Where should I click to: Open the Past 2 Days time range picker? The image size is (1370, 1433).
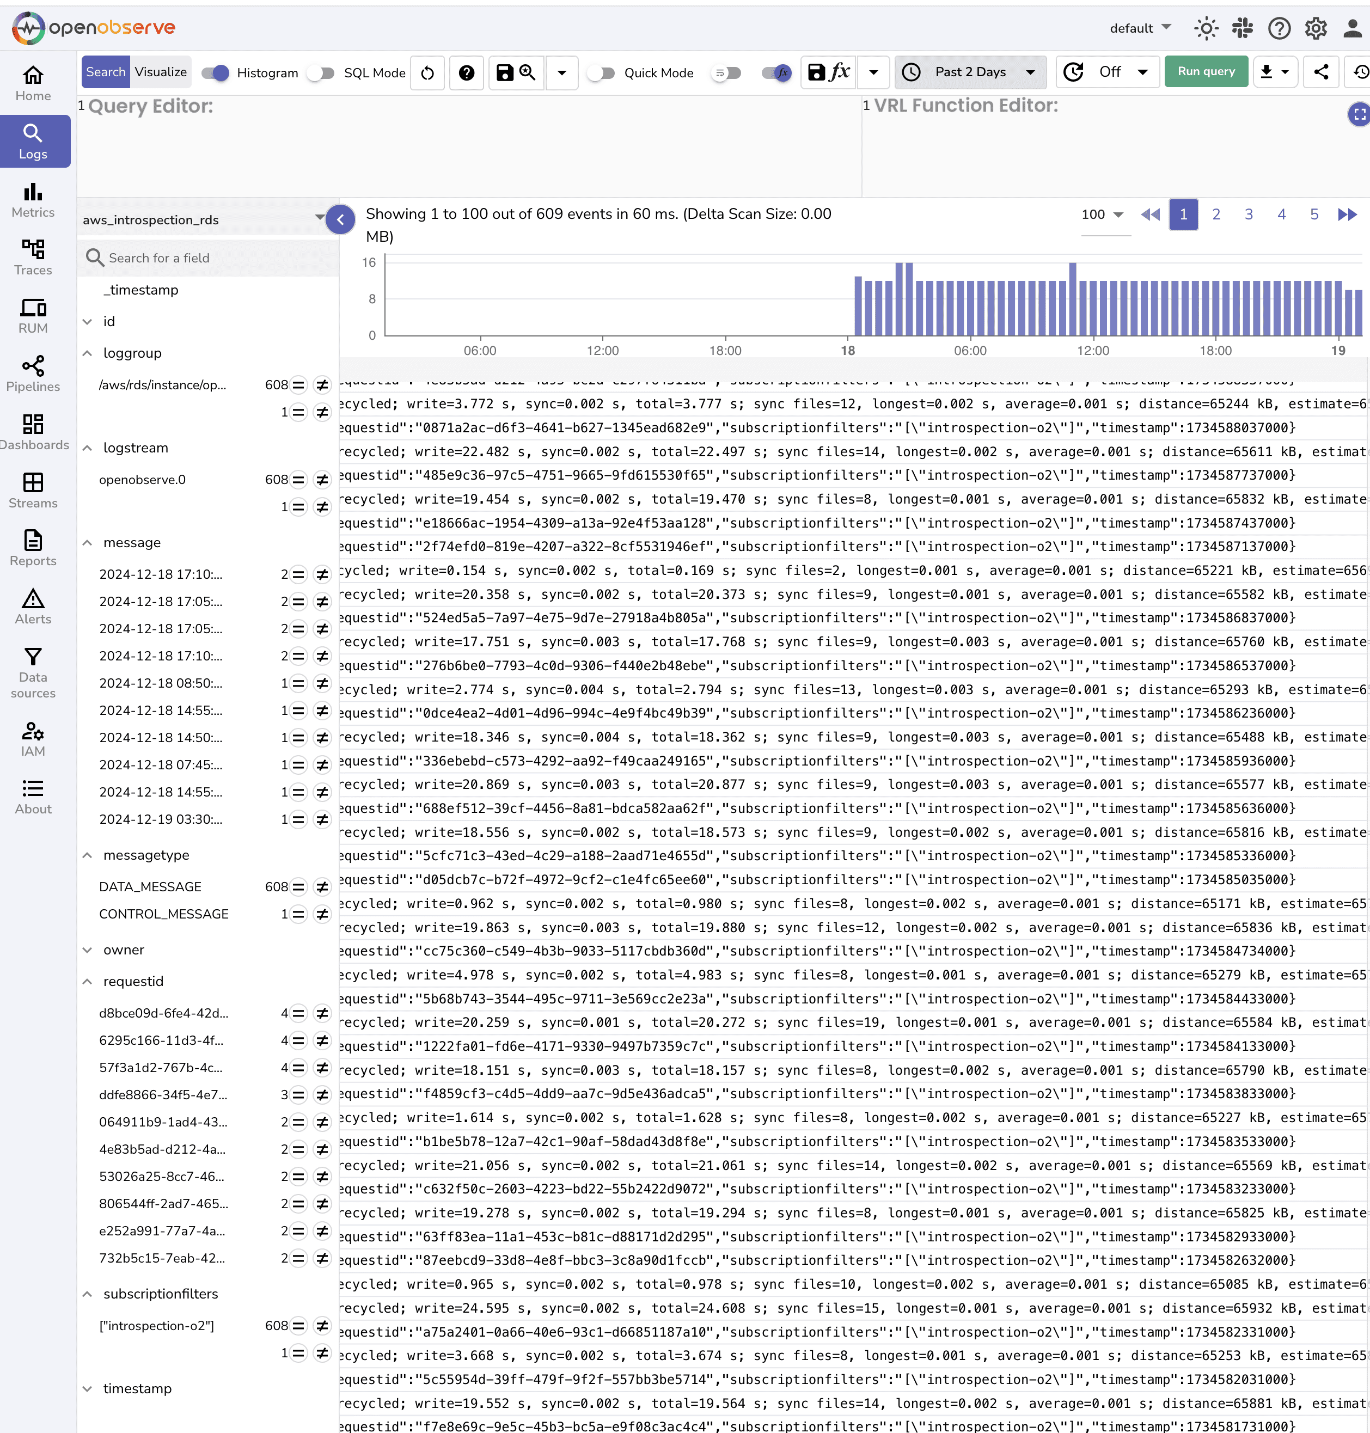point(970,71)
